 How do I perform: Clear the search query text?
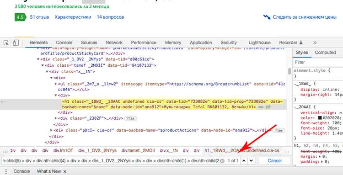click(x=222, y=161)
